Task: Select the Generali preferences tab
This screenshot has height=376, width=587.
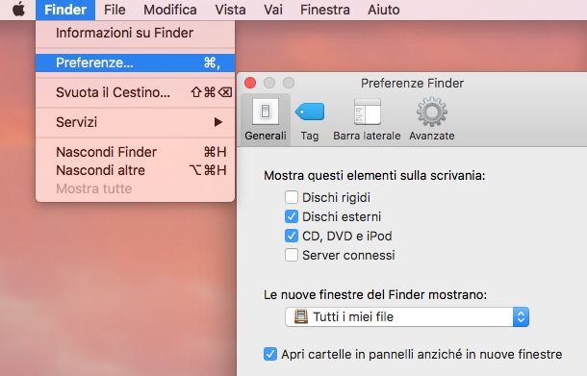Action: 266,119
